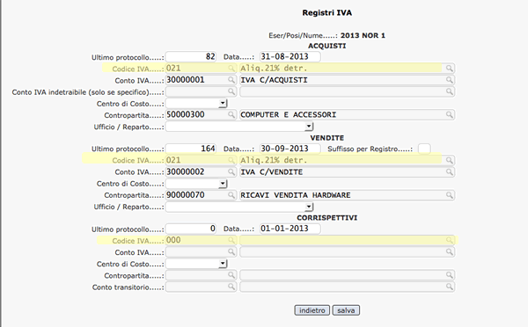
Task: Search Contropartita description in CORRISPETTIVI
Action: pos(449,275)
